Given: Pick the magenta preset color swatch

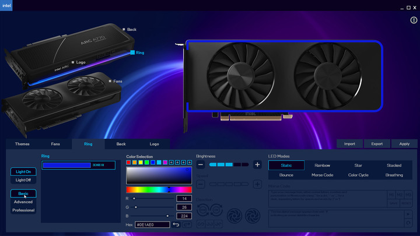Looking at the screenshot, I should (165, 163).
